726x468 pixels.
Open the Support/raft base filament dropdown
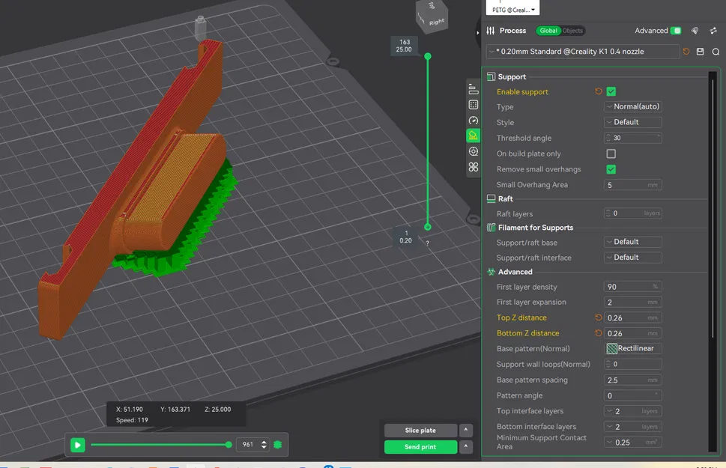(x=632, y=242)
